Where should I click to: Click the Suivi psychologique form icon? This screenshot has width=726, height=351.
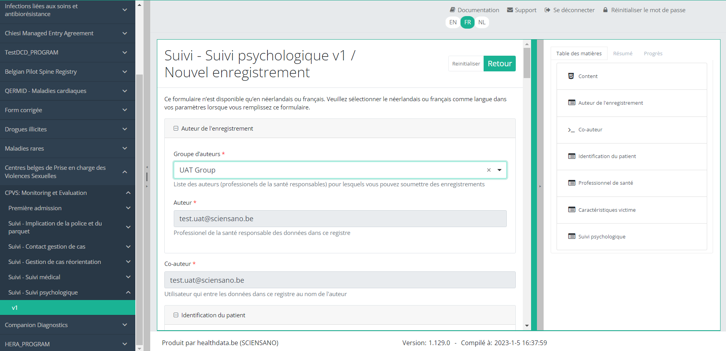pos(571,236)
